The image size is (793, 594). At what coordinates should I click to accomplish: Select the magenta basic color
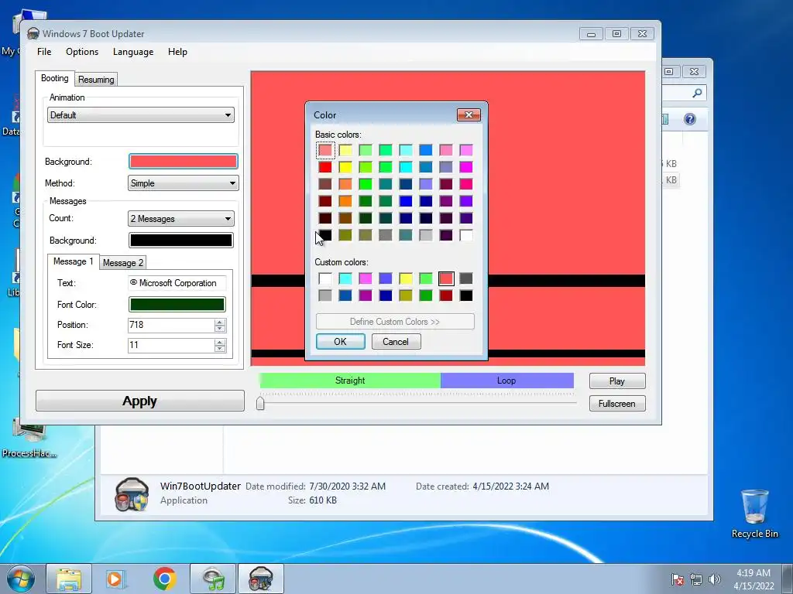[465, 167]
